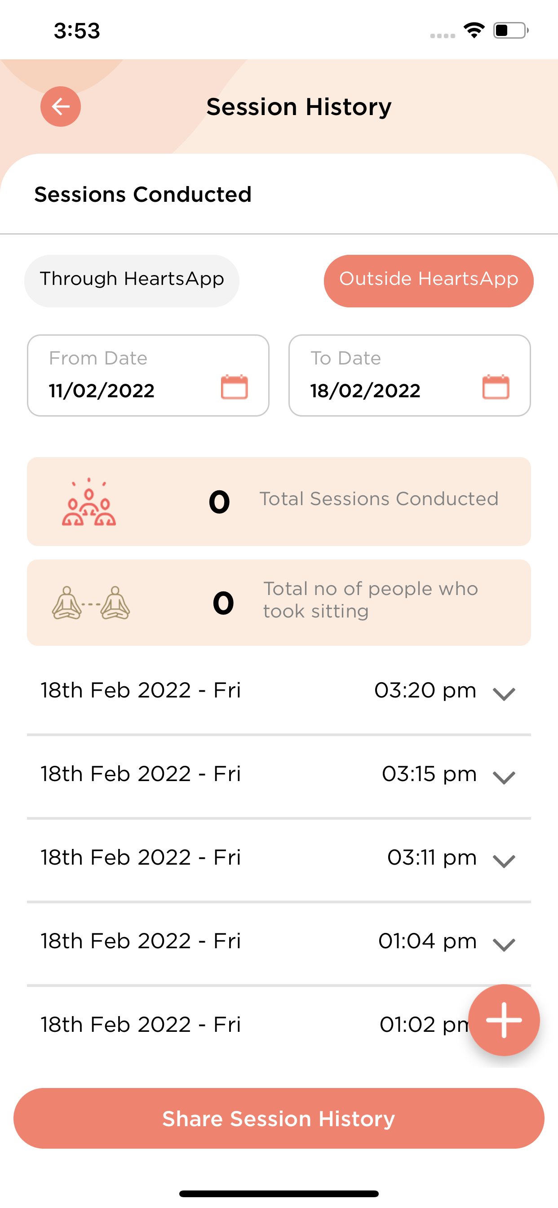558x1208 pixels.
Task: Open the From Date calendar icon
Action: click(x=235, y=387)
